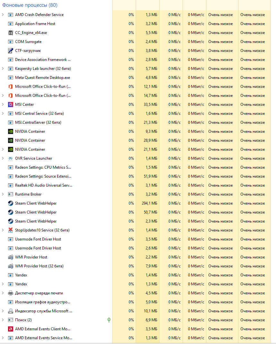Click the Office icon in the 12,1 МБ row
Image resolution: width=276 pixels, height=345 pixels.
(x=10, y=87)
